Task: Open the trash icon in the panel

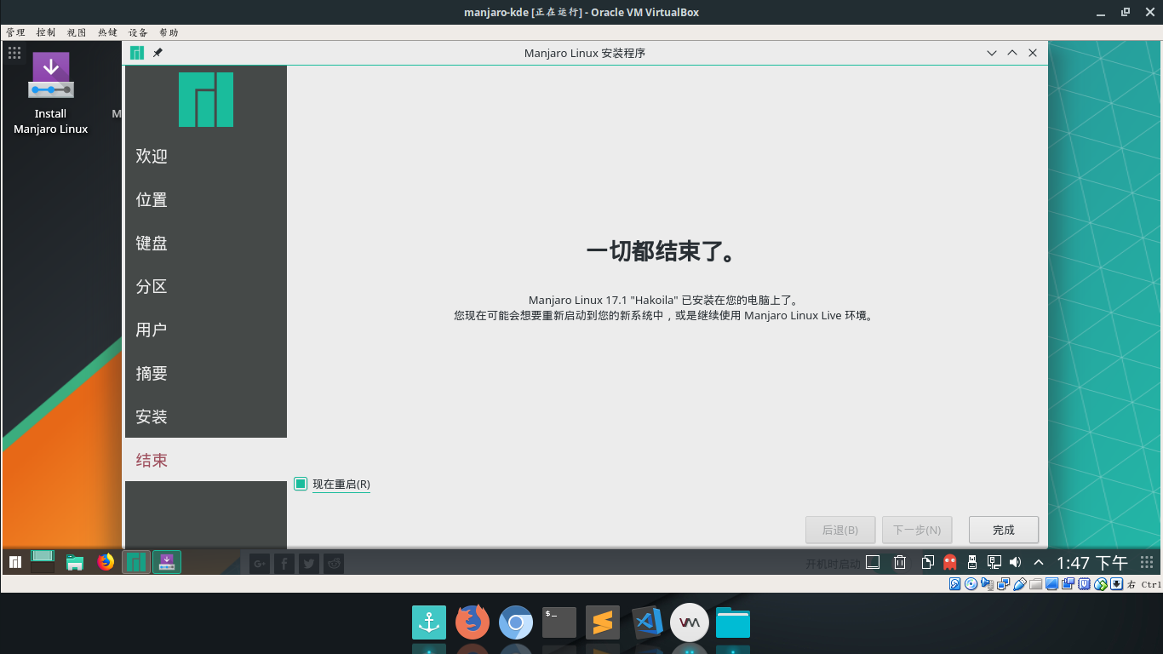Action: tap(900, 562)
